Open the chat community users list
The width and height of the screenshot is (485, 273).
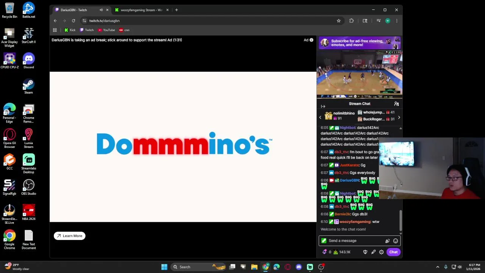(x=396, y=104)
